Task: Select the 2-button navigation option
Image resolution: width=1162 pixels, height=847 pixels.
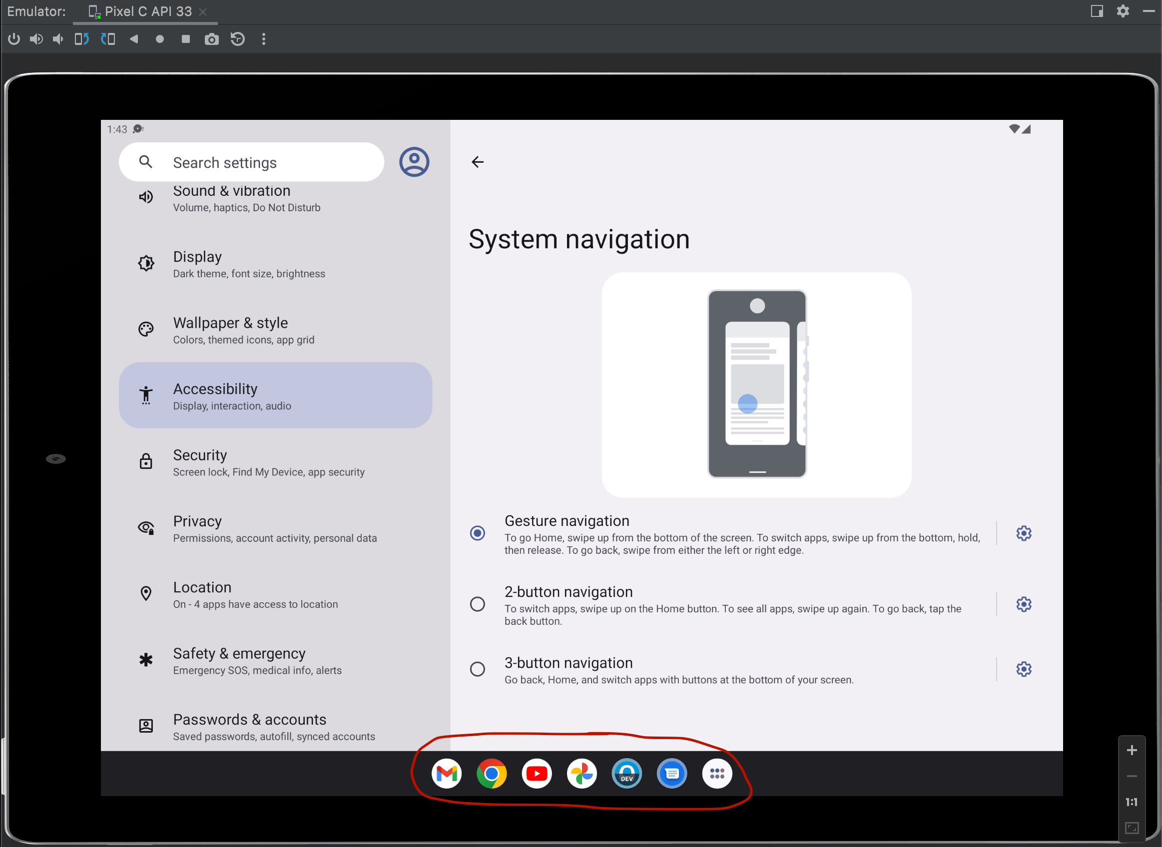Action: click(x=478, y=604)
